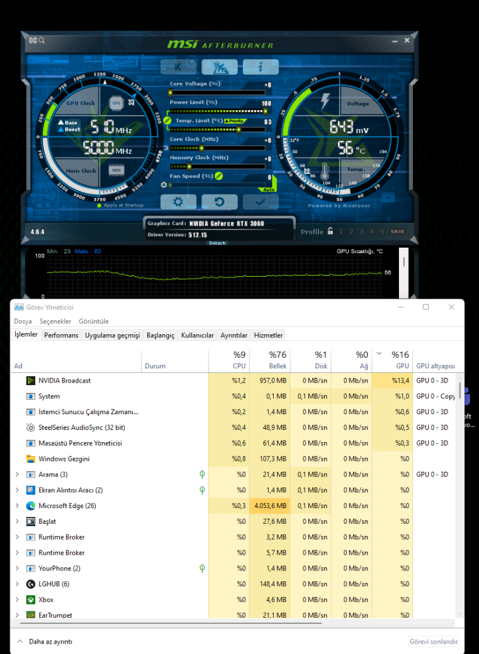The image size is (479, 654).
Task: Apply settings with the checkmark button
Action: click(x=260, y=202)
